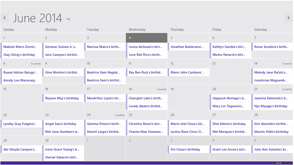Open Mabolo Men's Dormi event

[21, 47]
